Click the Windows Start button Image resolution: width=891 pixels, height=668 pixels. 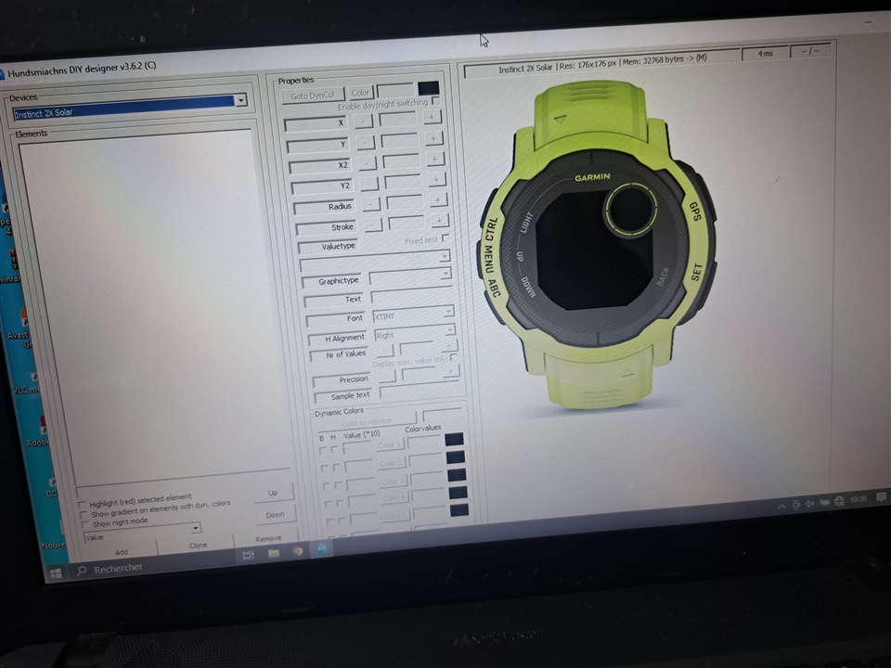[56, 574]
